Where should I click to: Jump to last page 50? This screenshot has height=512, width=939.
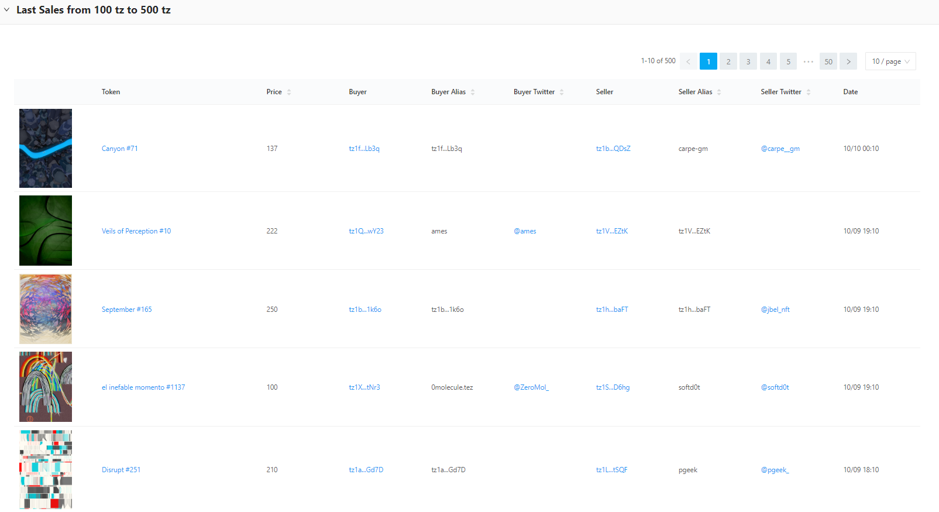(x=828, y=61)
